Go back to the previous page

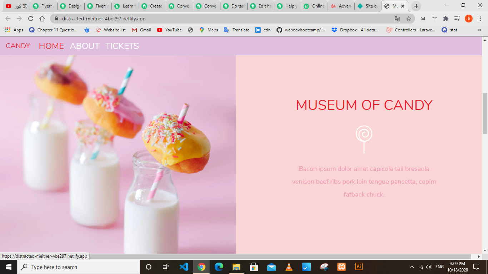[8, 19]
